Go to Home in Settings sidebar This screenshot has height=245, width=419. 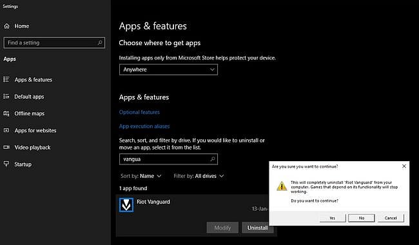click(22, 26)
